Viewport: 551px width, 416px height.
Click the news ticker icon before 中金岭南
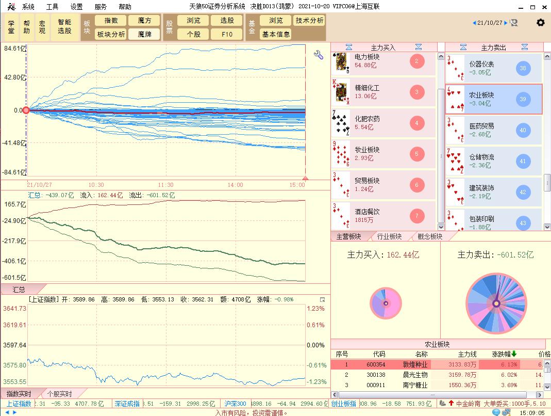point(443,403)
